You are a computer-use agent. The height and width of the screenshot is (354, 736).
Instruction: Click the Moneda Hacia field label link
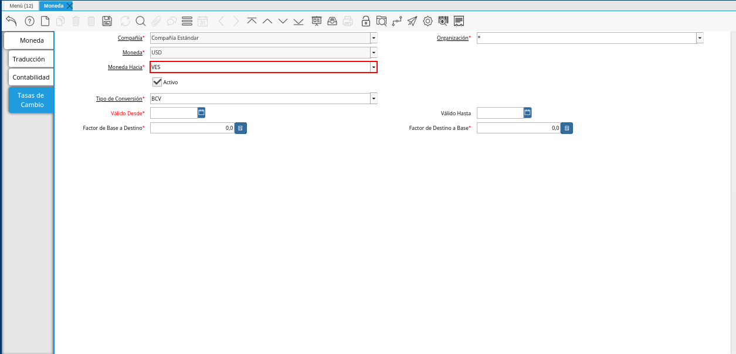125,67
